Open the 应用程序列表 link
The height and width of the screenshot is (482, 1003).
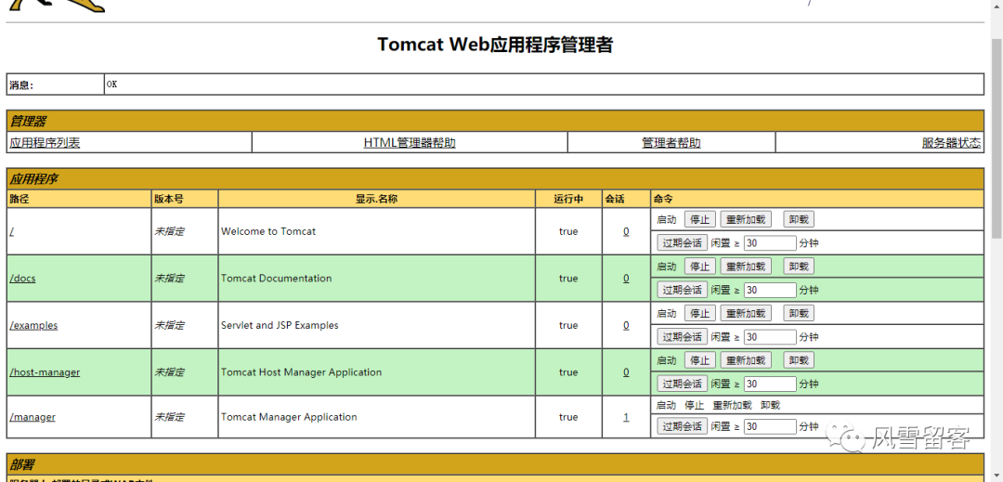45,143
